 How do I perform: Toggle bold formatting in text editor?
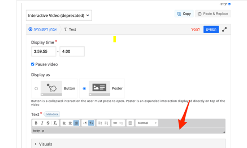pyautogui.click(x=36, y=123)
